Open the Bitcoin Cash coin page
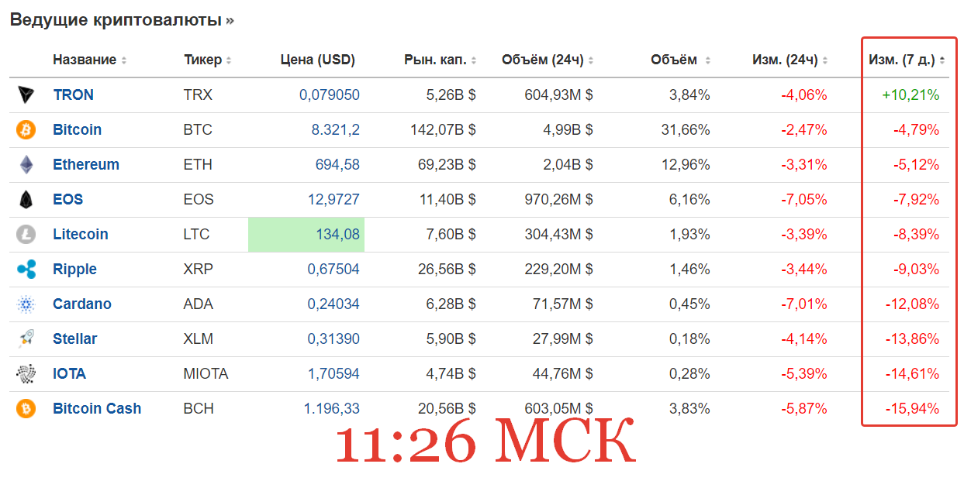Viewport: 964px width, 481px height. coord(97,409)
